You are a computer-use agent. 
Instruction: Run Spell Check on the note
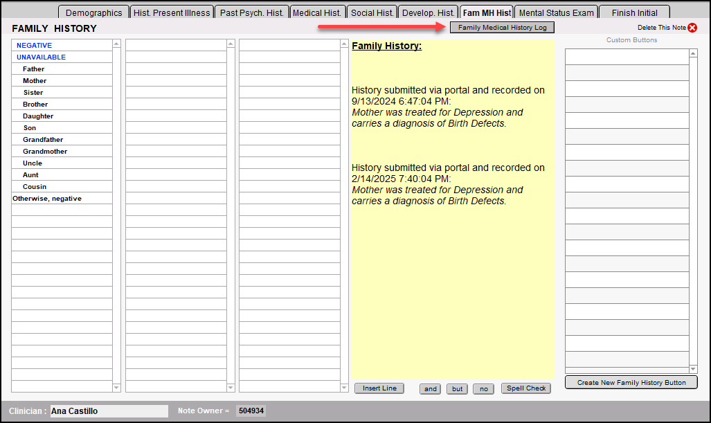(526, 388)
